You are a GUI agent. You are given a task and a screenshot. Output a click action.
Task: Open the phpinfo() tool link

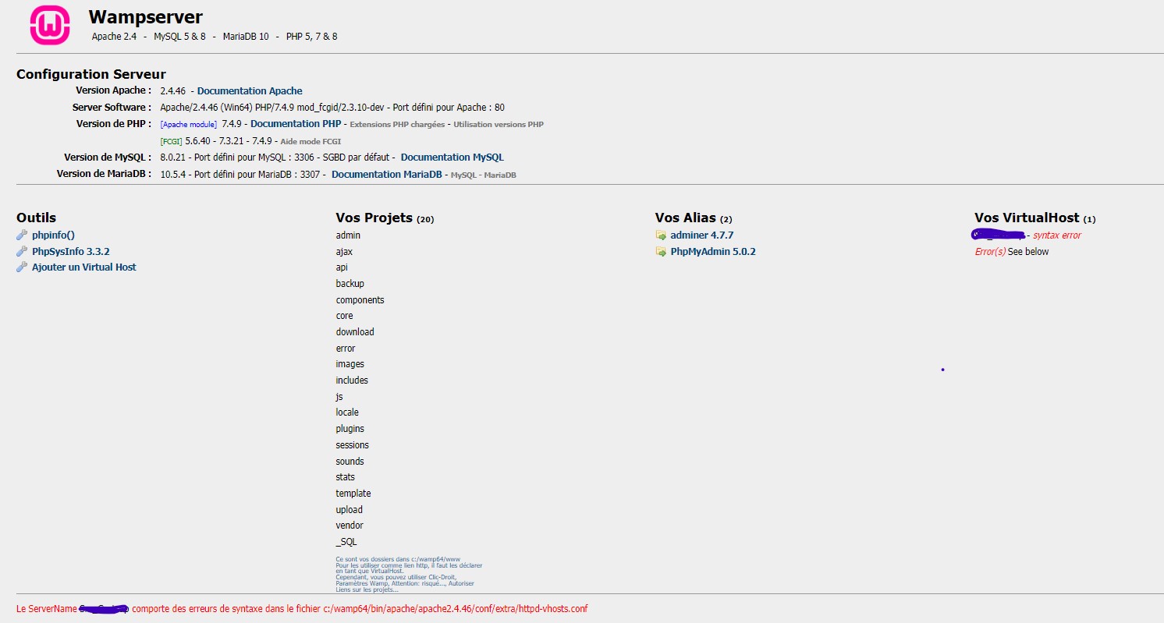click(53, 235)
